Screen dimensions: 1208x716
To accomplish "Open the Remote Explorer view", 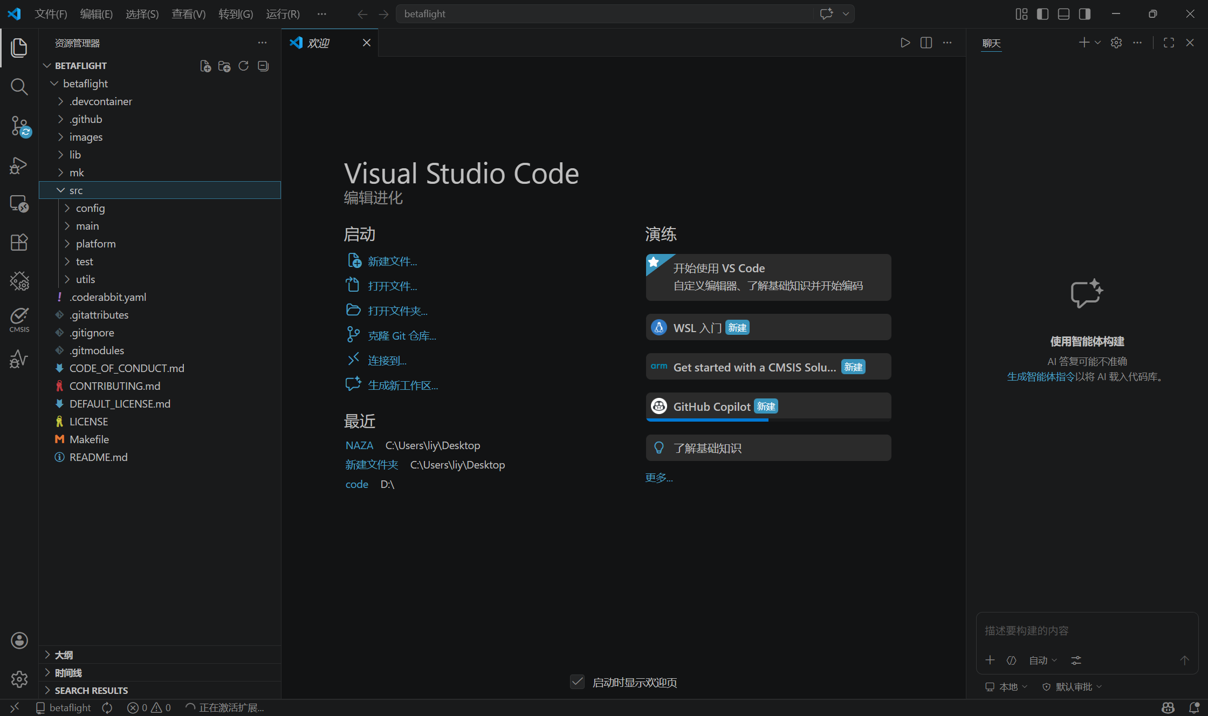I will [19, 204].
